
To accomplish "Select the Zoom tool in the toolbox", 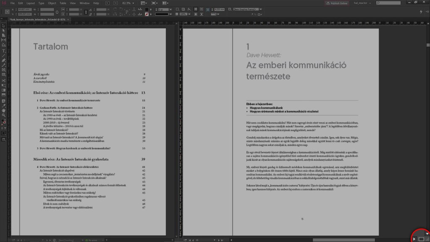I will [3, 116].
